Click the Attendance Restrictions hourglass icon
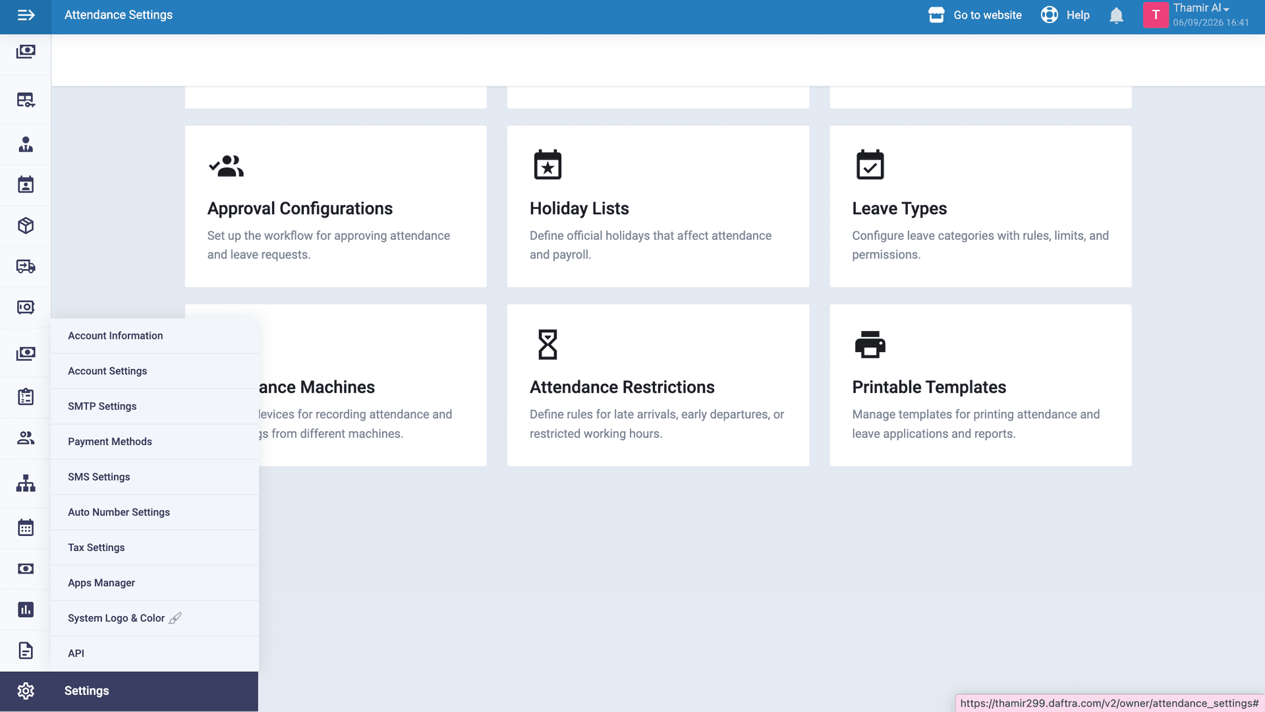This screenshot has height=712, width=1265. tap(548, 344)
